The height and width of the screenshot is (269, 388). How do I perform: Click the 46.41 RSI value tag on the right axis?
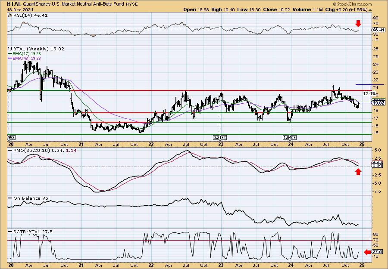(379, 30)
